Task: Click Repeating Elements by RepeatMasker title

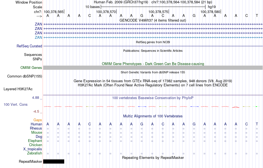Action: pyautogui.click(x=153, y=157)
